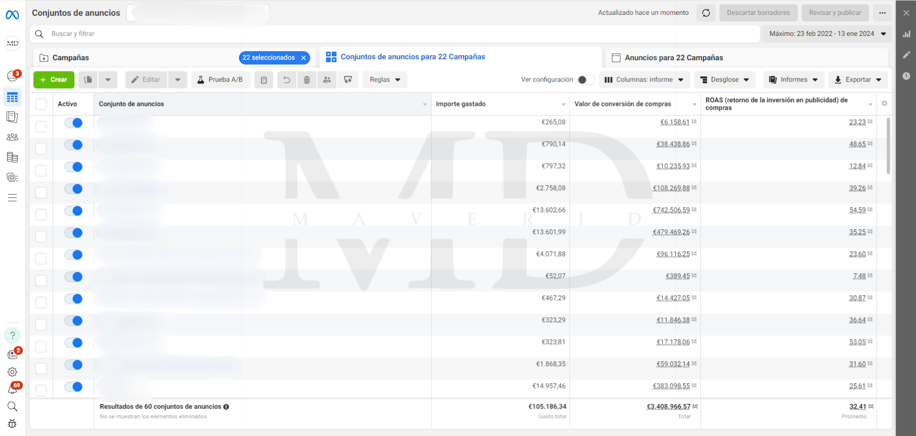916x436 pixels.
Task: Click the Prueba A/B button
Action: 220,80
